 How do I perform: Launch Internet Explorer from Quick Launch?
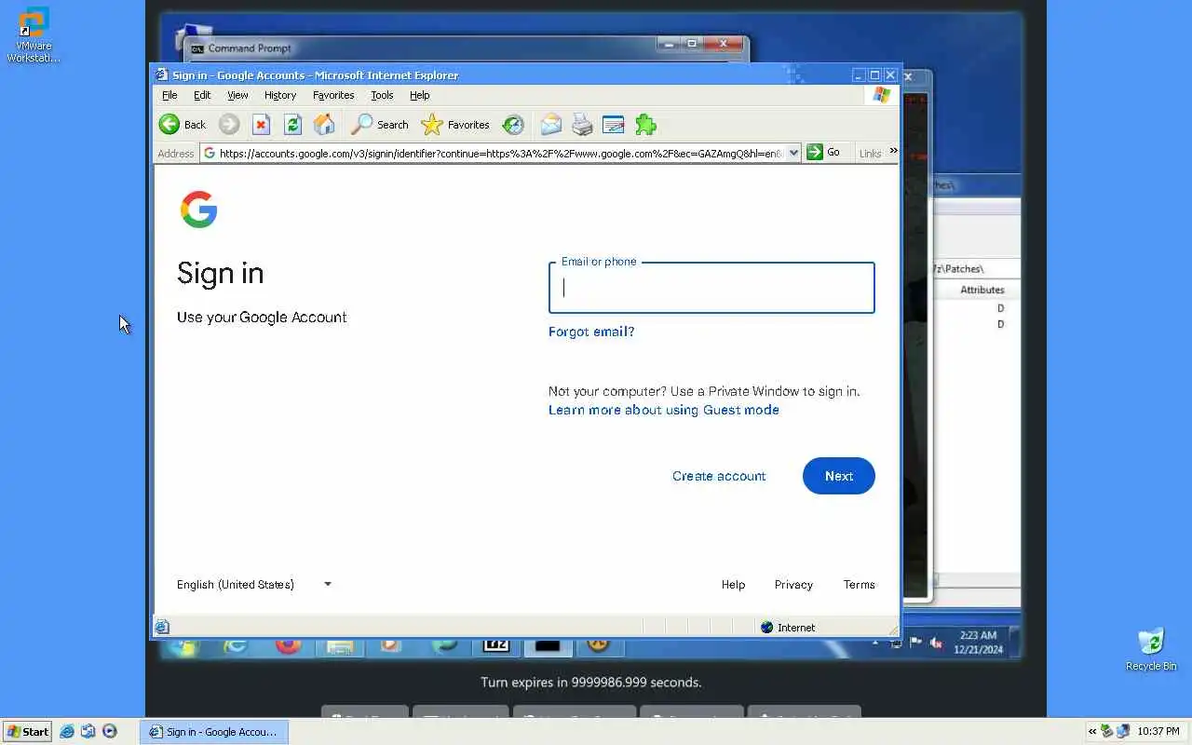point(67,732)
